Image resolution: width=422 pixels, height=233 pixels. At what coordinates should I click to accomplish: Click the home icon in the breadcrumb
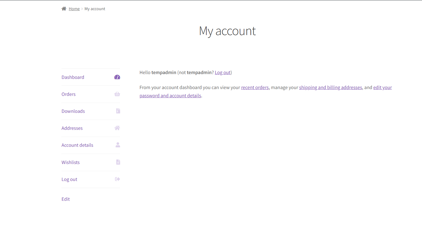pos(64,9)
